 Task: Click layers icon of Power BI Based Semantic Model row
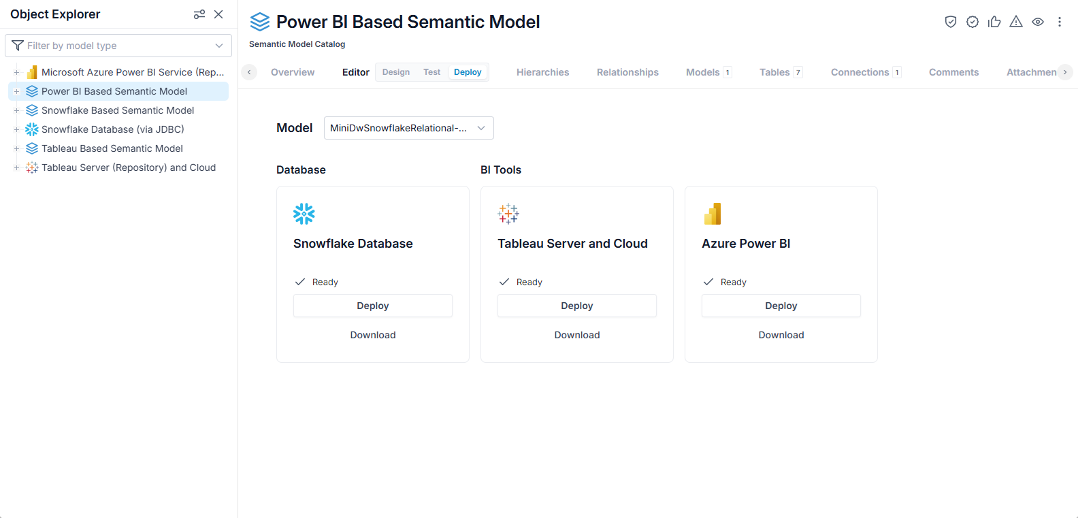[32, 91]
